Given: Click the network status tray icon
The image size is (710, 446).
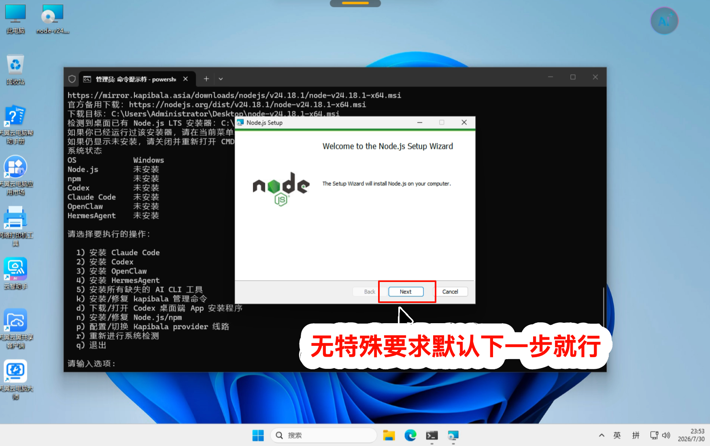Looking at the screenshot, I should point(654,435).
